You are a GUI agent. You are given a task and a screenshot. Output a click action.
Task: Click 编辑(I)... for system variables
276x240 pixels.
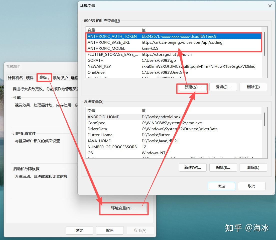pyautogui.click(x=223, y=167)
